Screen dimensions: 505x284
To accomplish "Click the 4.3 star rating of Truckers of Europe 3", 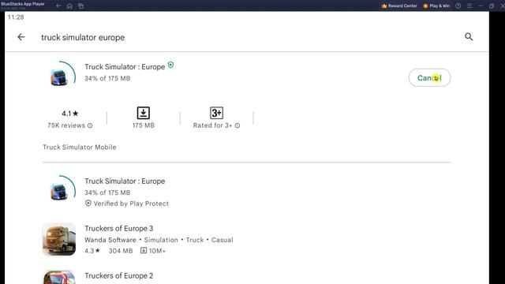I will [x=92, y=251].
